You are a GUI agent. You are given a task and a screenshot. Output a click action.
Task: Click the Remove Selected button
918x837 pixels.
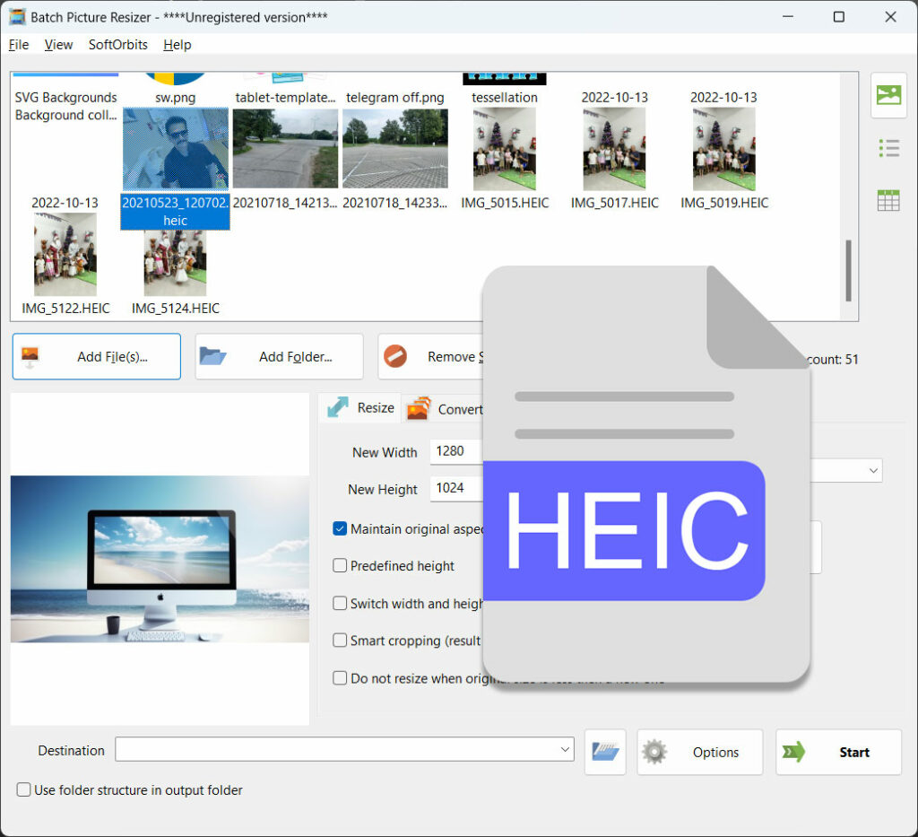click(x=431, y=357)
